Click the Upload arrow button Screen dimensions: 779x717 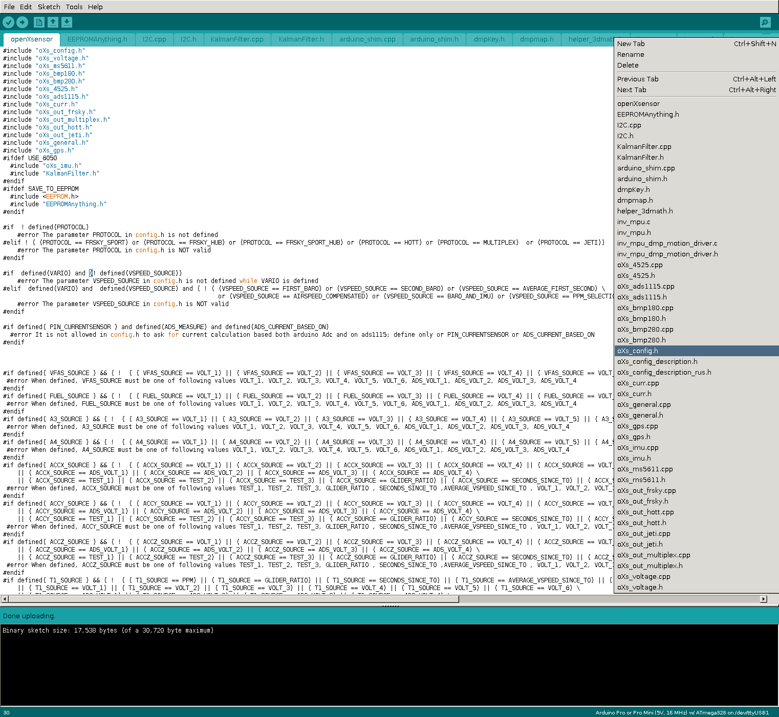[22, 22]
